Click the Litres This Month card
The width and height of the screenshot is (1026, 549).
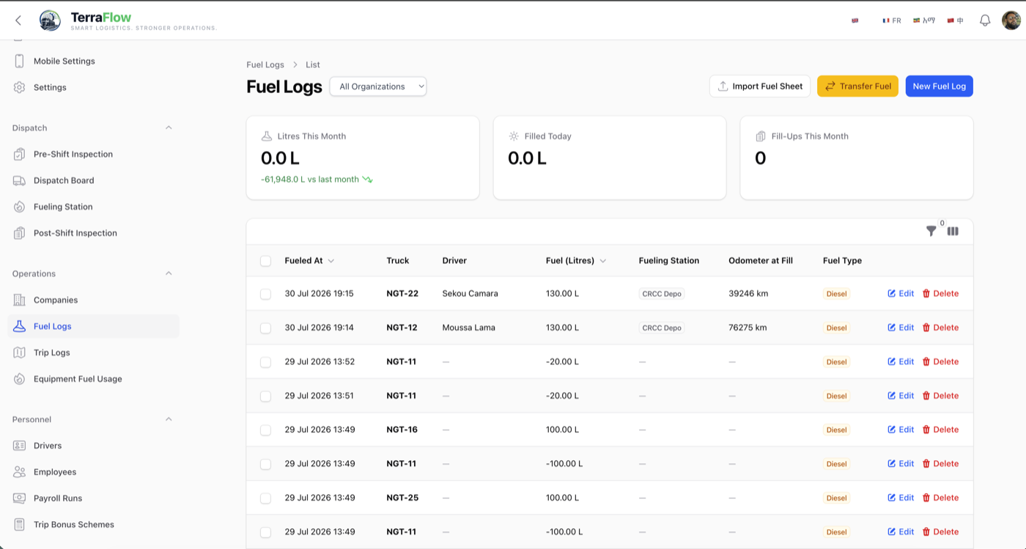tap(363, 158)
